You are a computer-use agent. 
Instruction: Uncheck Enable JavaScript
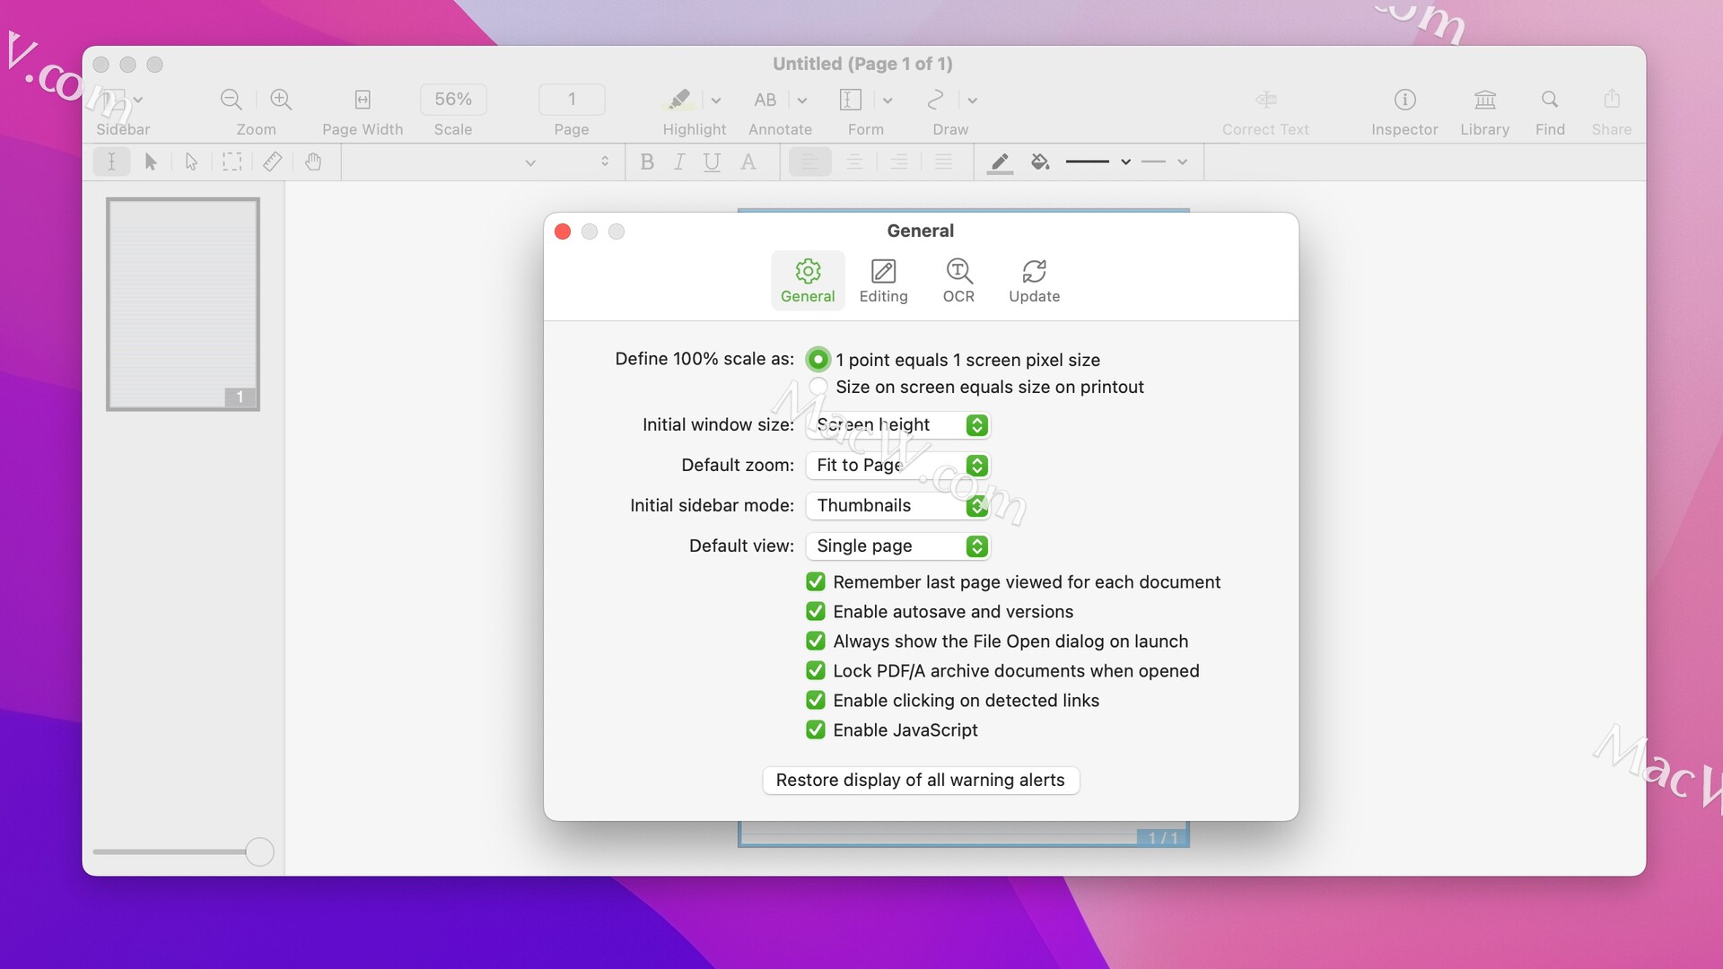pyautogui.click(x=815, y=729)
